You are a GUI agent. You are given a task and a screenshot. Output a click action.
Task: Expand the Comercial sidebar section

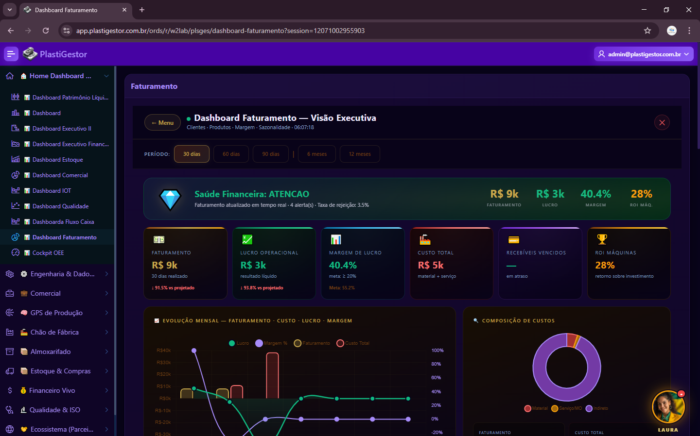pyautogui.click(x=106, y=293)
